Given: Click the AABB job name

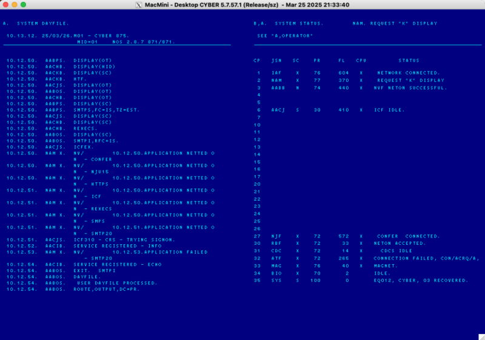Looking at the screenshot, I should 278,88.
